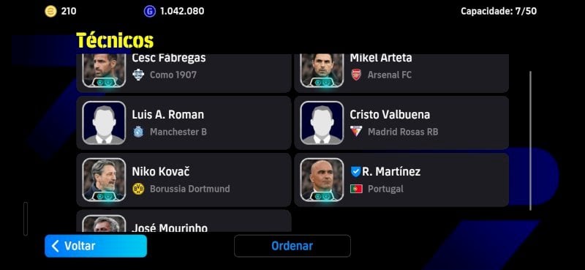This screenshot has height=270, width=585.
Task: Click the Borussia Dortmund BVB logo
Action: tap(138, 189)
